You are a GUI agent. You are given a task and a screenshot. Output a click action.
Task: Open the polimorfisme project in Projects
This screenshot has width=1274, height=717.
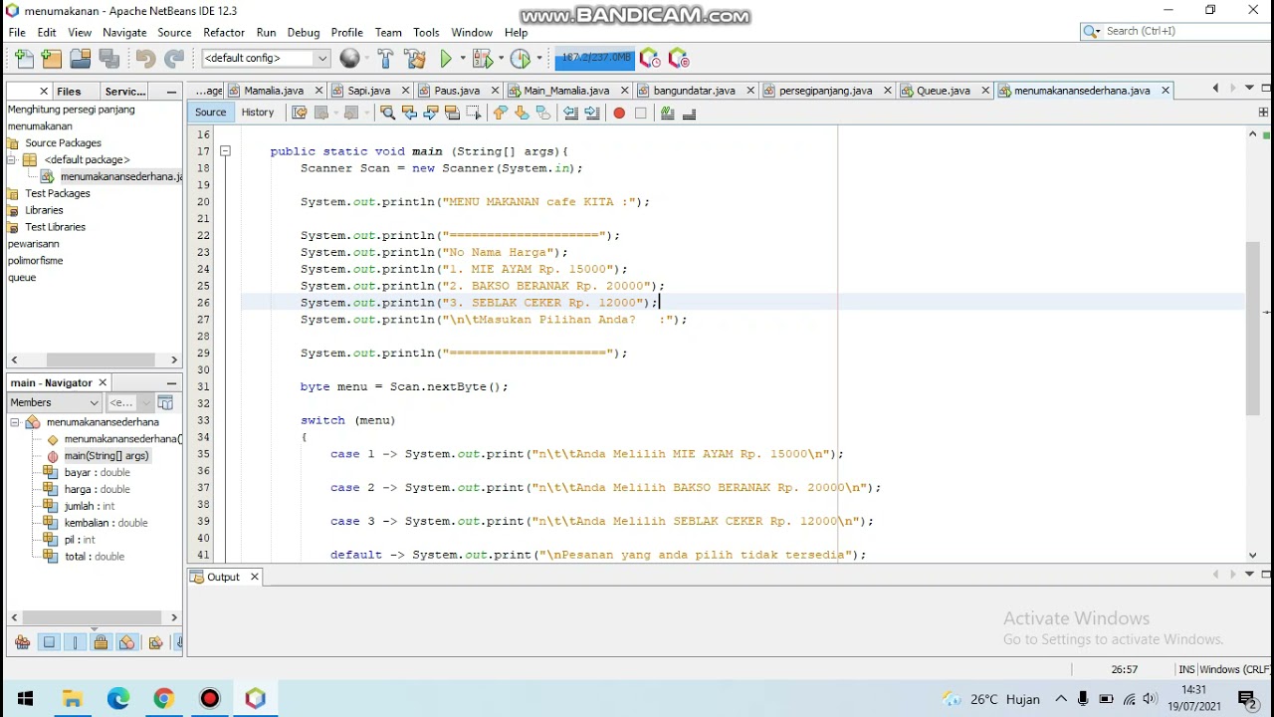35,261
